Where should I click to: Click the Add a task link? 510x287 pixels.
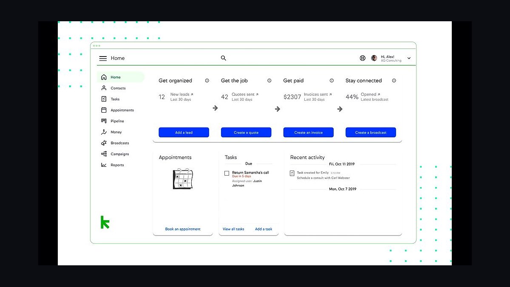(263, 229)
